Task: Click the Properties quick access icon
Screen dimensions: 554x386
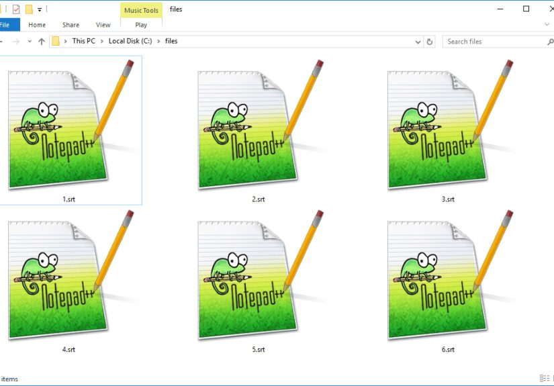Action: 16,9
